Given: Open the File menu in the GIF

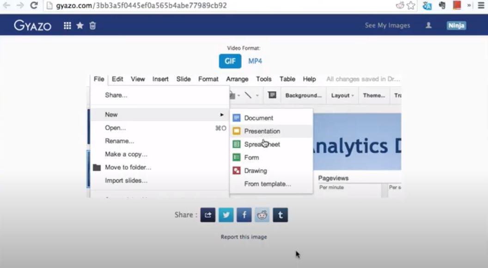Looking at the screenshot, I should click(99, 79).
